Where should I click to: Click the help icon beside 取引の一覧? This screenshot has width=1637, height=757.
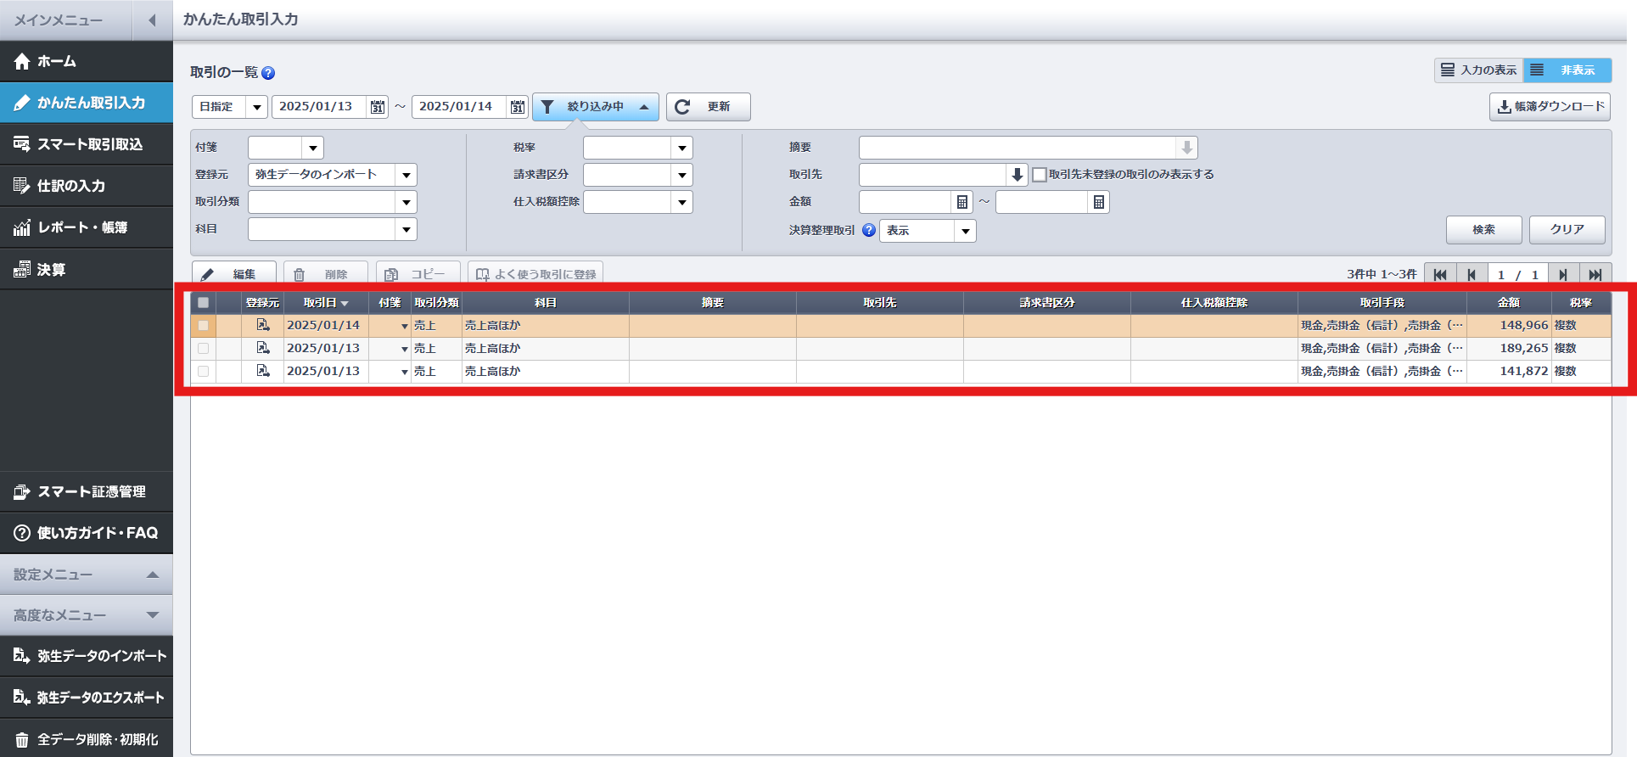pyautogui.click(x=268, y=73)
